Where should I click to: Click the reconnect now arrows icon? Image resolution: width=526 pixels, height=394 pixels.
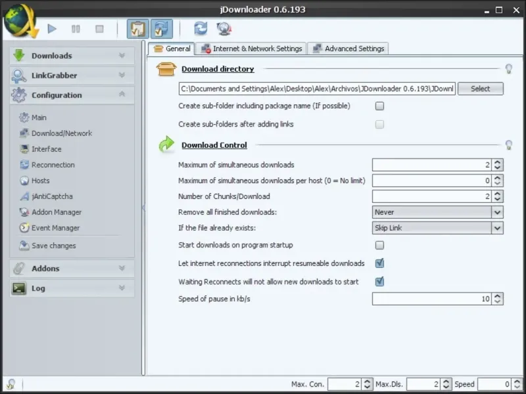point(201,29)
